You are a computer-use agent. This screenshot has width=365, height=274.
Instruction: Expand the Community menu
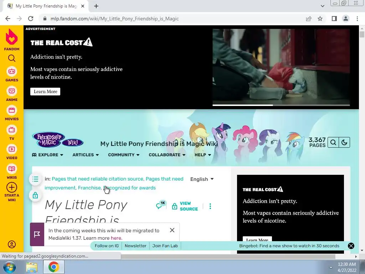coord(124,155)
